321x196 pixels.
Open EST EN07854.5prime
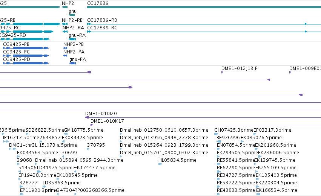[236, 145]
